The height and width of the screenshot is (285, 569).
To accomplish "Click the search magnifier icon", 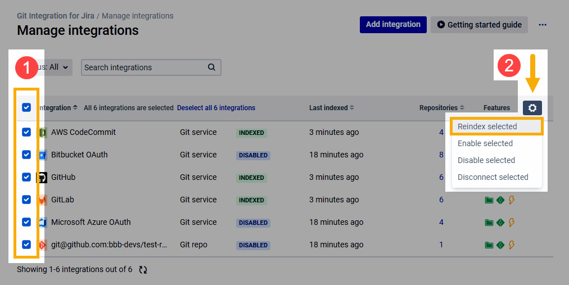I will pos(212,67).
